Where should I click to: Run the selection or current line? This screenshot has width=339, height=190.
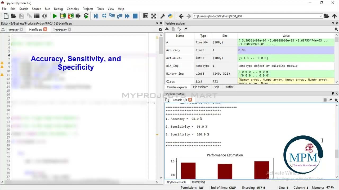pyautogui.click(x=78, y=16)
